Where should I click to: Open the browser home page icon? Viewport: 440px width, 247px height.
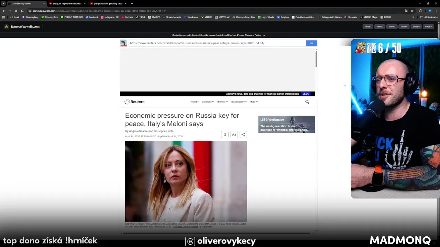[x=22, y=11]
